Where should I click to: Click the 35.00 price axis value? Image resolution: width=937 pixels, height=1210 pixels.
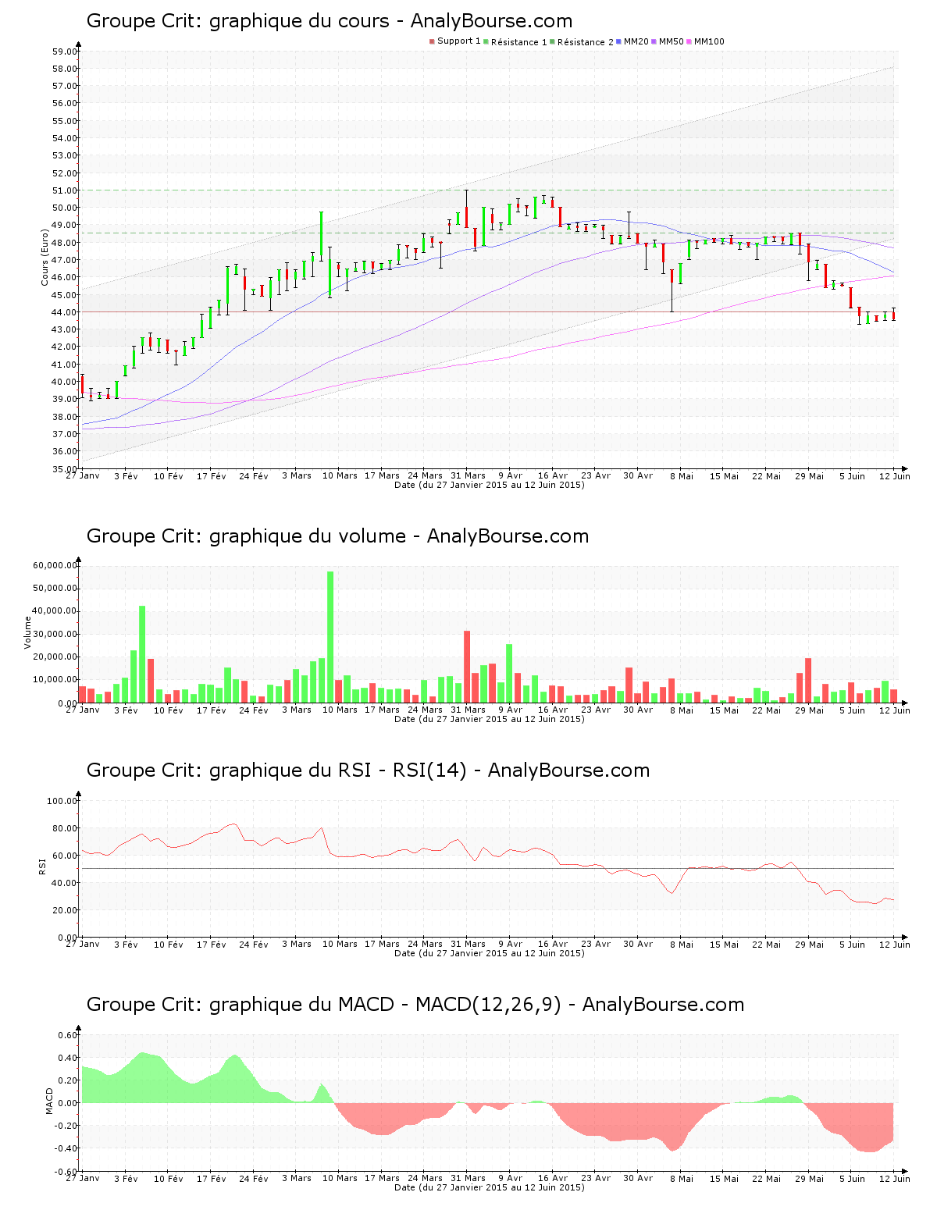65,469
